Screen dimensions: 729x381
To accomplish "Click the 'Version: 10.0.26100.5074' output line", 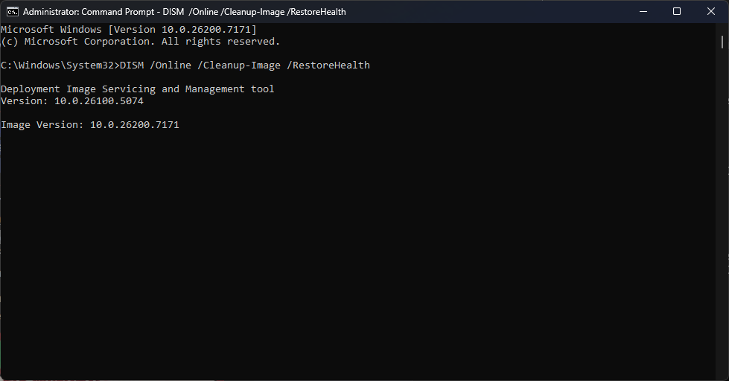I will (72, 101).
